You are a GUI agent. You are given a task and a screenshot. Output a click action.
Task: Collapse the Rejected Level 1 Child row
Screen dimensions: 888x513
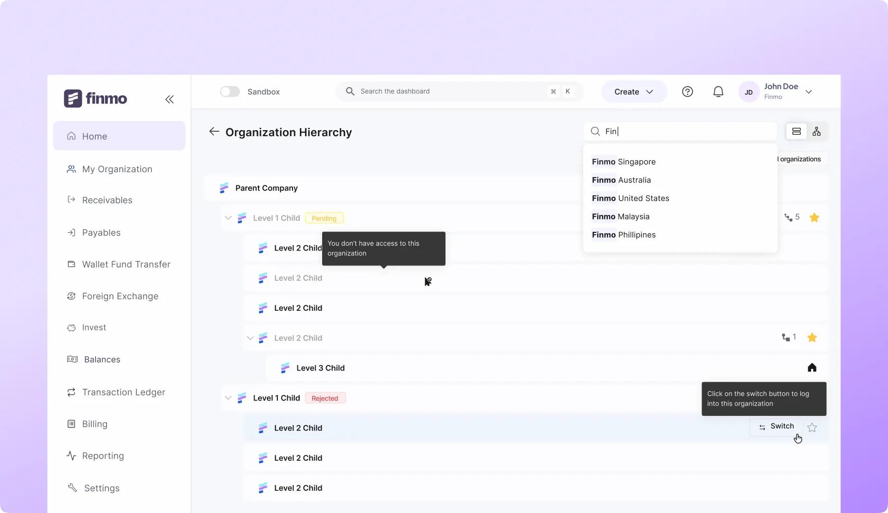228,398
